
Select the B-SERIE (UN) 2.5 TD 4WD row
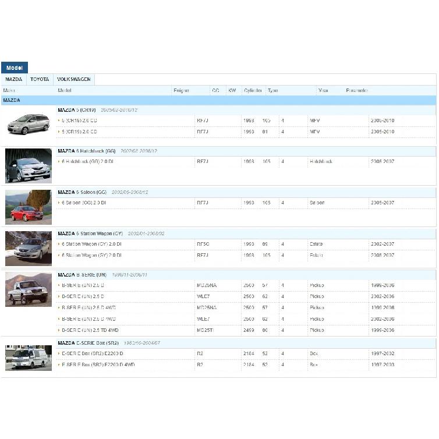click(x=246, y=330)
